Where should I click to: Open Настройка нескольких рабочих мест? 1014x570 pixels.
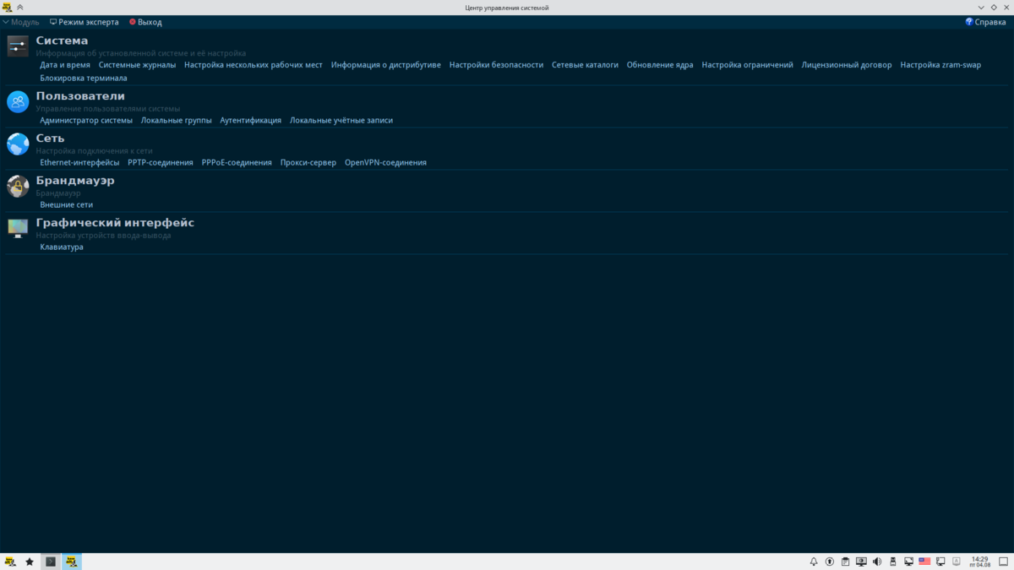point(253,65)
